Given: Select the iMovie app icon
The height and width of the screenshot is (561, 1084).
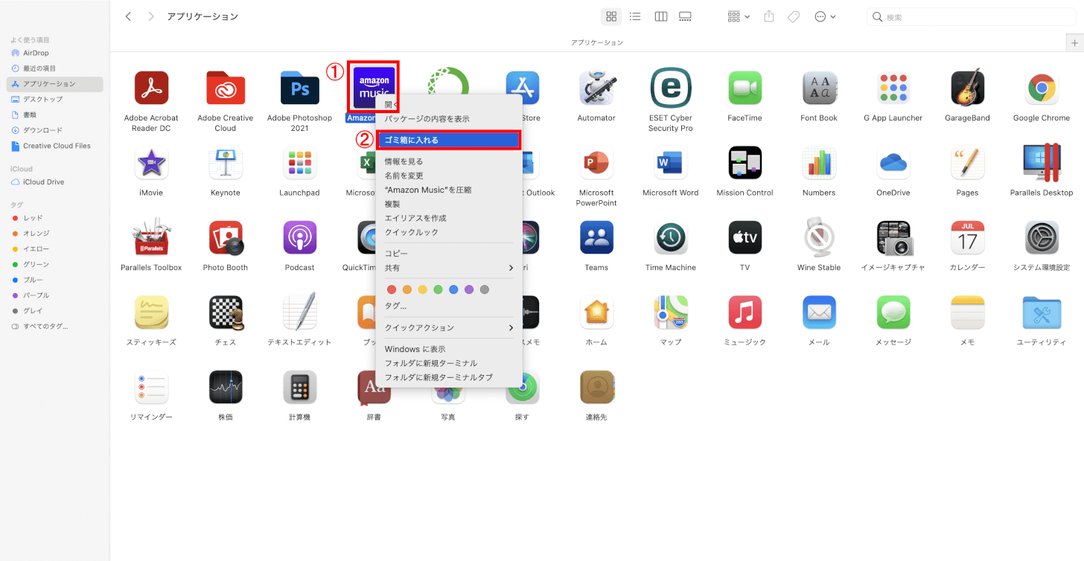Looking at the screenshot, I should [151, 162].
